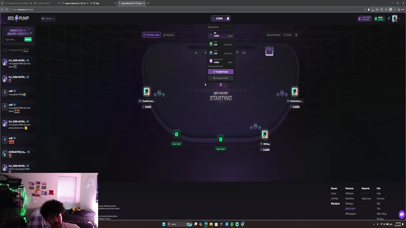This screenshot has width=406, height=228.
Task: Switch to the Solpump Solana Casino tab
Action: pyautogui.click(x=75, y=3)
